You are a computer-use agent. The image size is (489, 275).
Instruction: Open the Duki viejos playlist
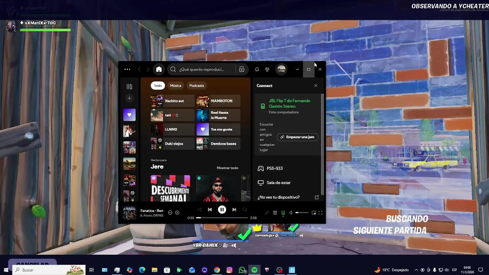[172, 144]
